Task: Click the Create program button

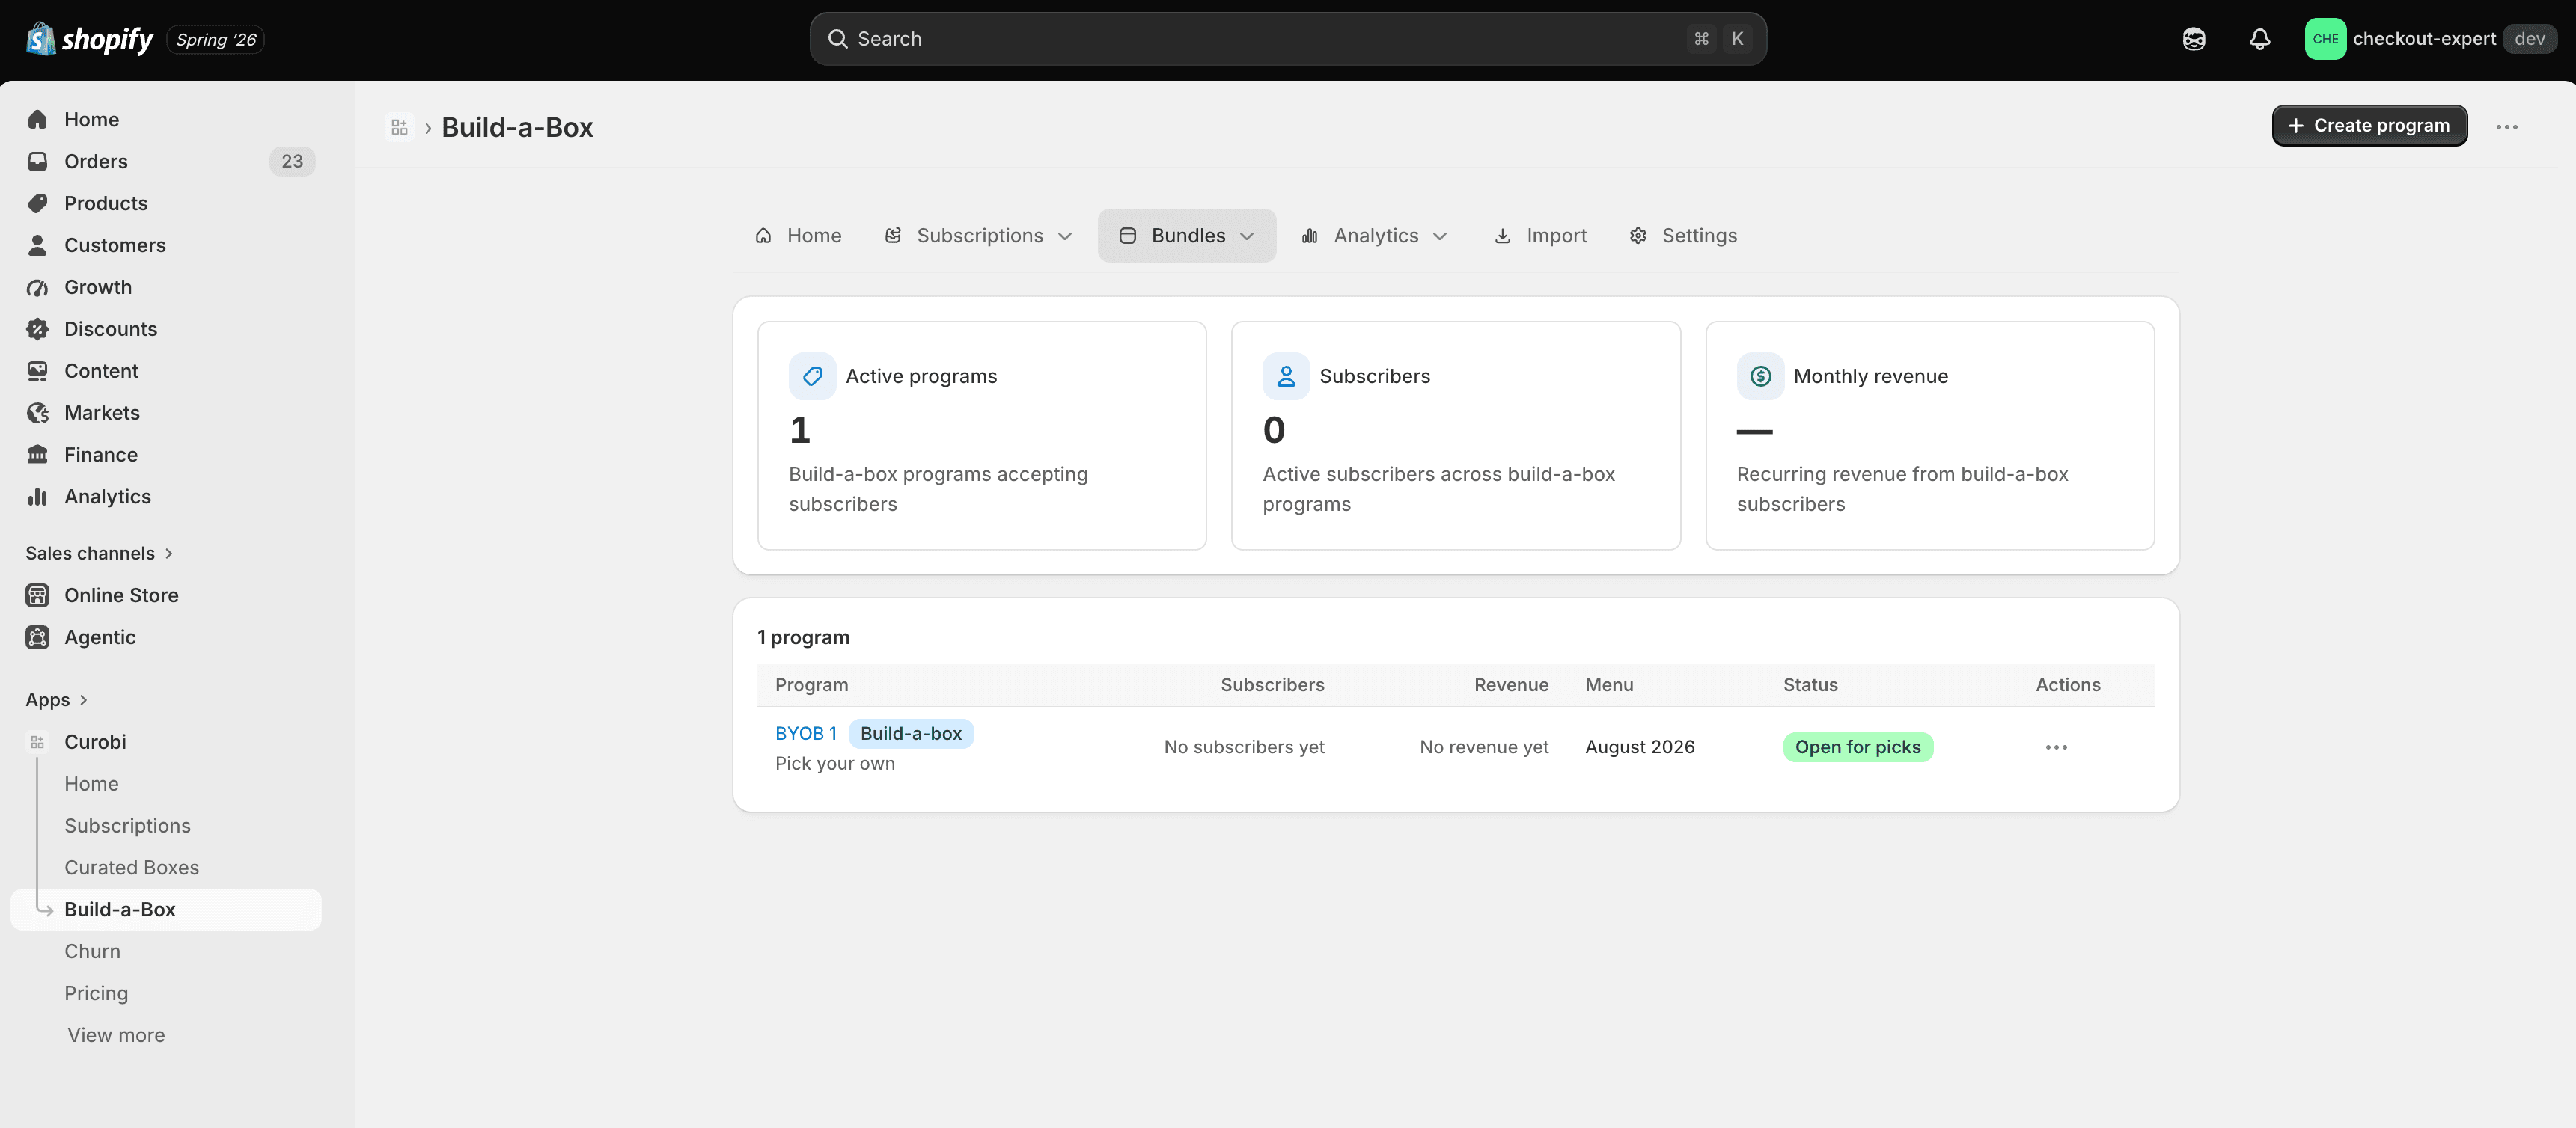Action: (2369, 126)
